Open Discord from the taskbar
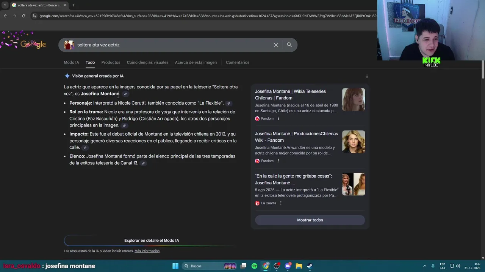 click(288, 266)
